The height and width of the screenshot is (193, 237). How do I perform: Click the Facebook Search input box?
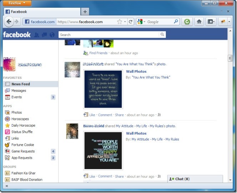pyautogui.click(x=109, y=35)
